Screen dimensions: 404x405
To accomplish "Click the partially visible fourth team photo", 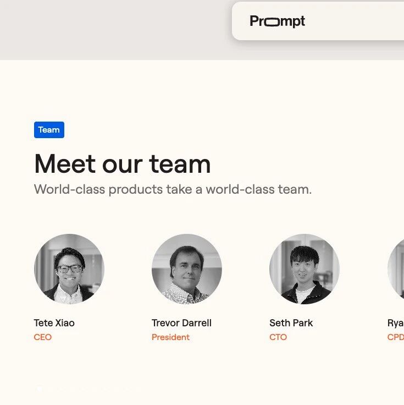I will (x=397, y=269).
